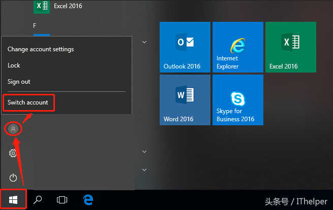
Task: Open Settings via the gear icon
Action: coord(13,153)
